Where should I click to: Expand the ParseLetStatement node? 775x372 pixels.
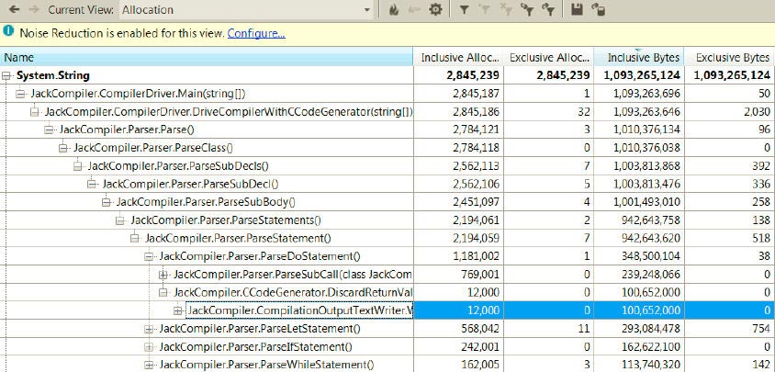(x=150, y=329)
